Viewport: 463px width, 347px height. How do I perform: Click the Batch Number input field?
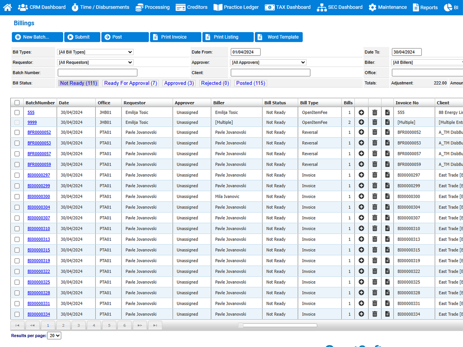(x=97, y=73)
